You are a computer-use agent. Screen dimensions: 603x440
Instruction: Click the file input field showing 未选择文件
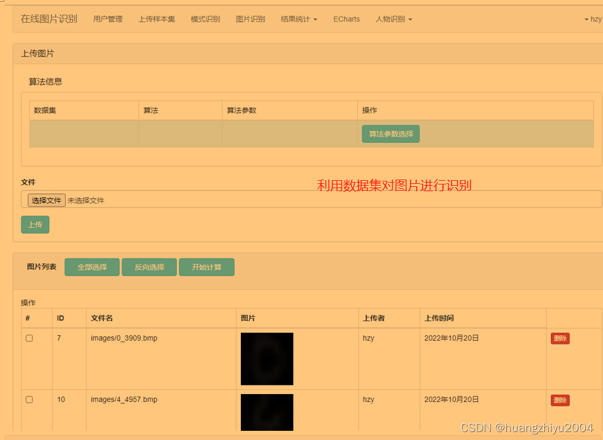point(311,199)
